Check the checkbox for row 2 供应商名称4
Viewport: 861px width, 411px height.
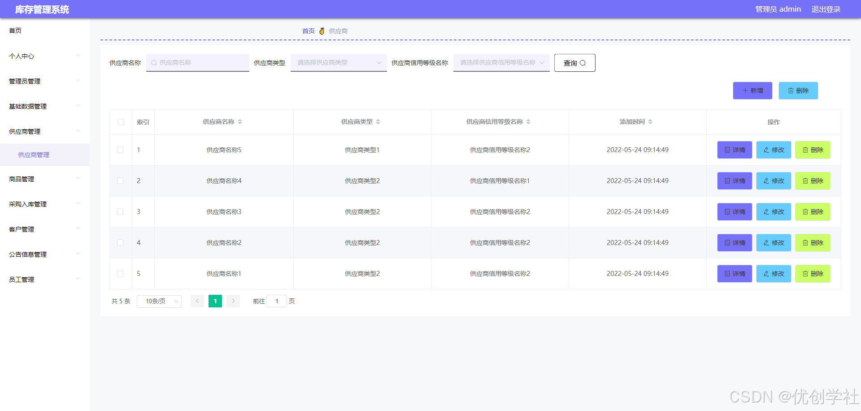point(120,181)
